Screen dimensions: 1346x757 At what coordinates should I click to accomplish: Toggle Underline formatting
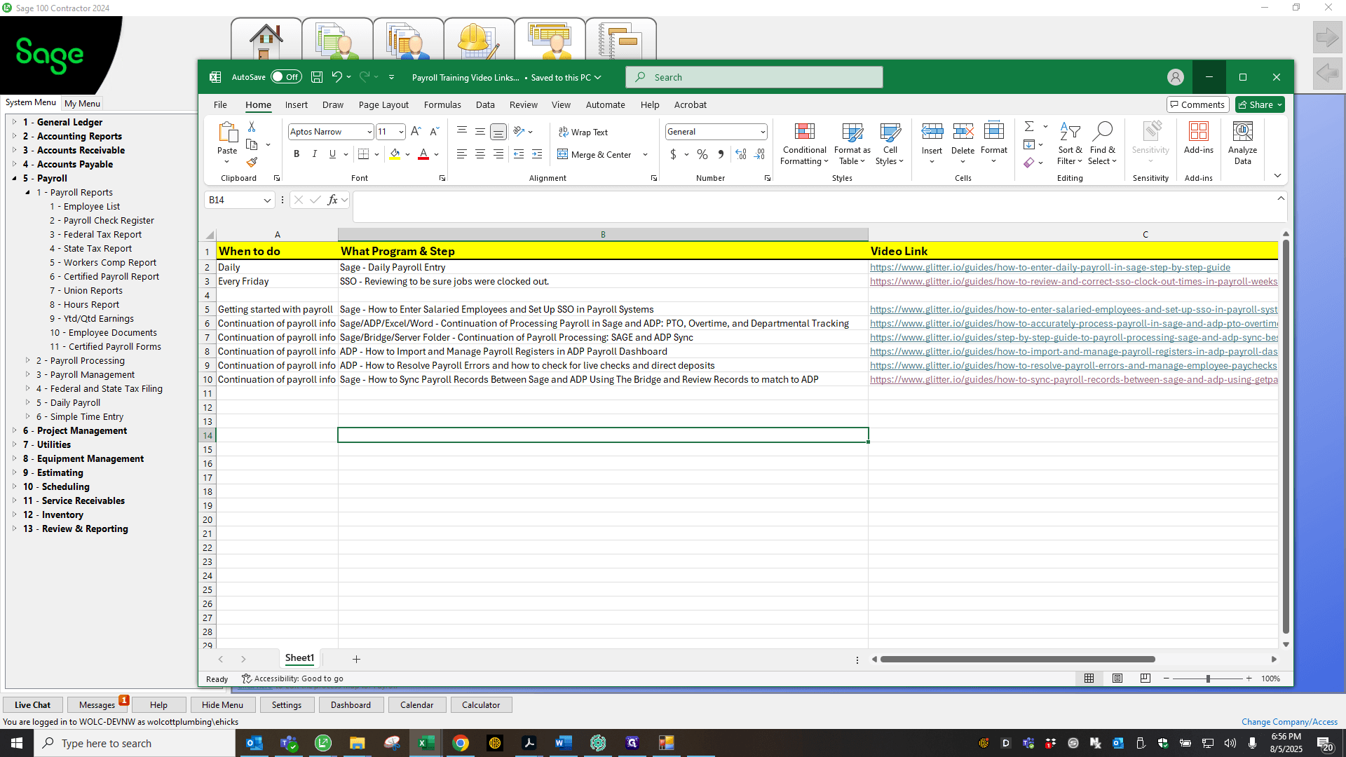(332, 154)
